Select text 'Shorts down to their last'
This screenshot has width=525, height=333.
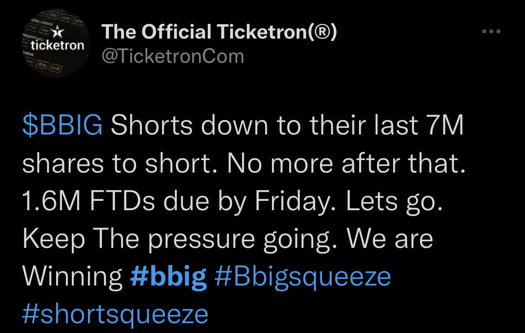pyautogui.click(x=264, y=125)
